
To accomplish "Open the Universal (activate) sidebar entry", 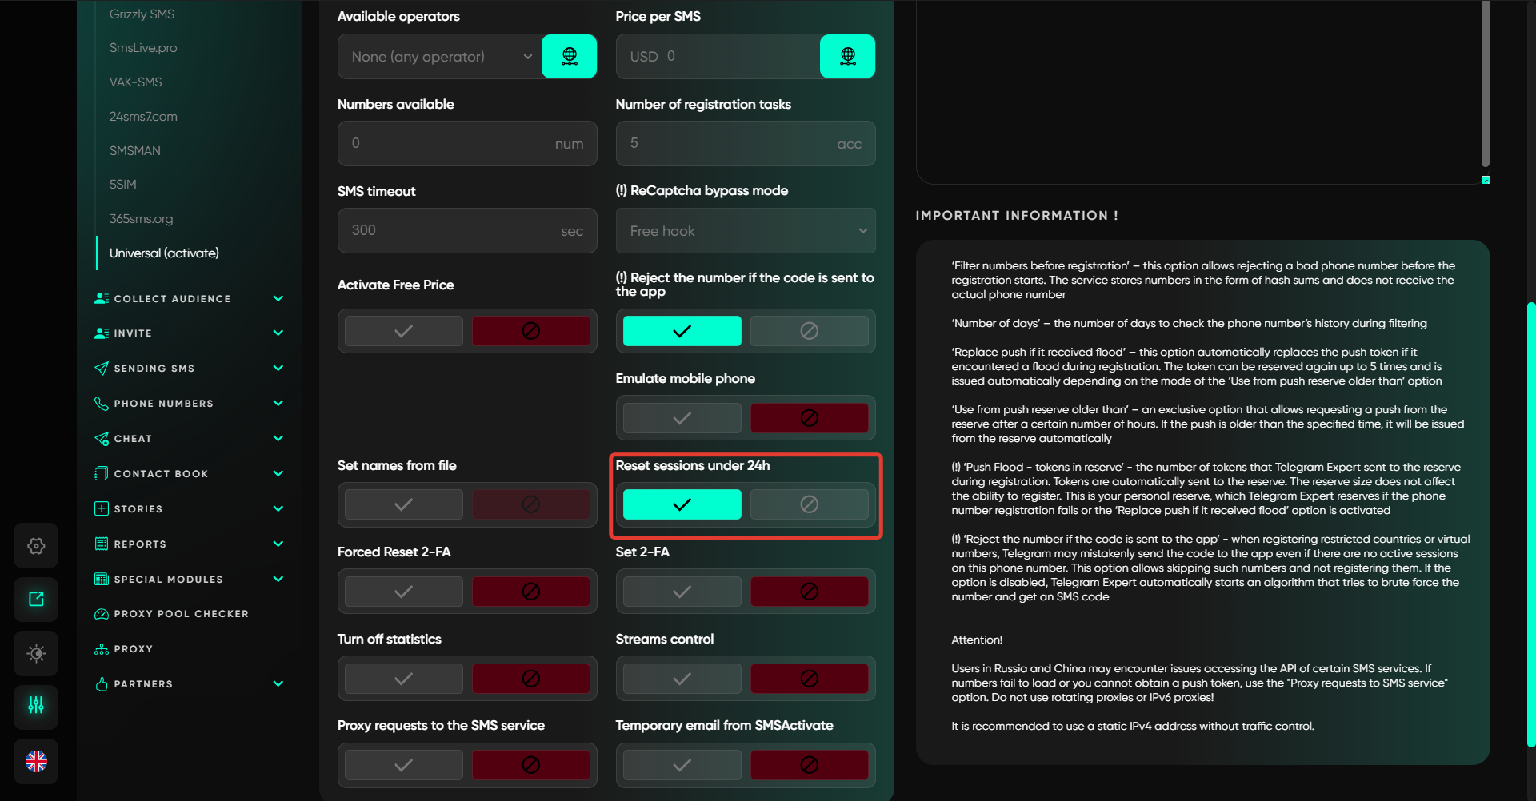I will point(164,253).
